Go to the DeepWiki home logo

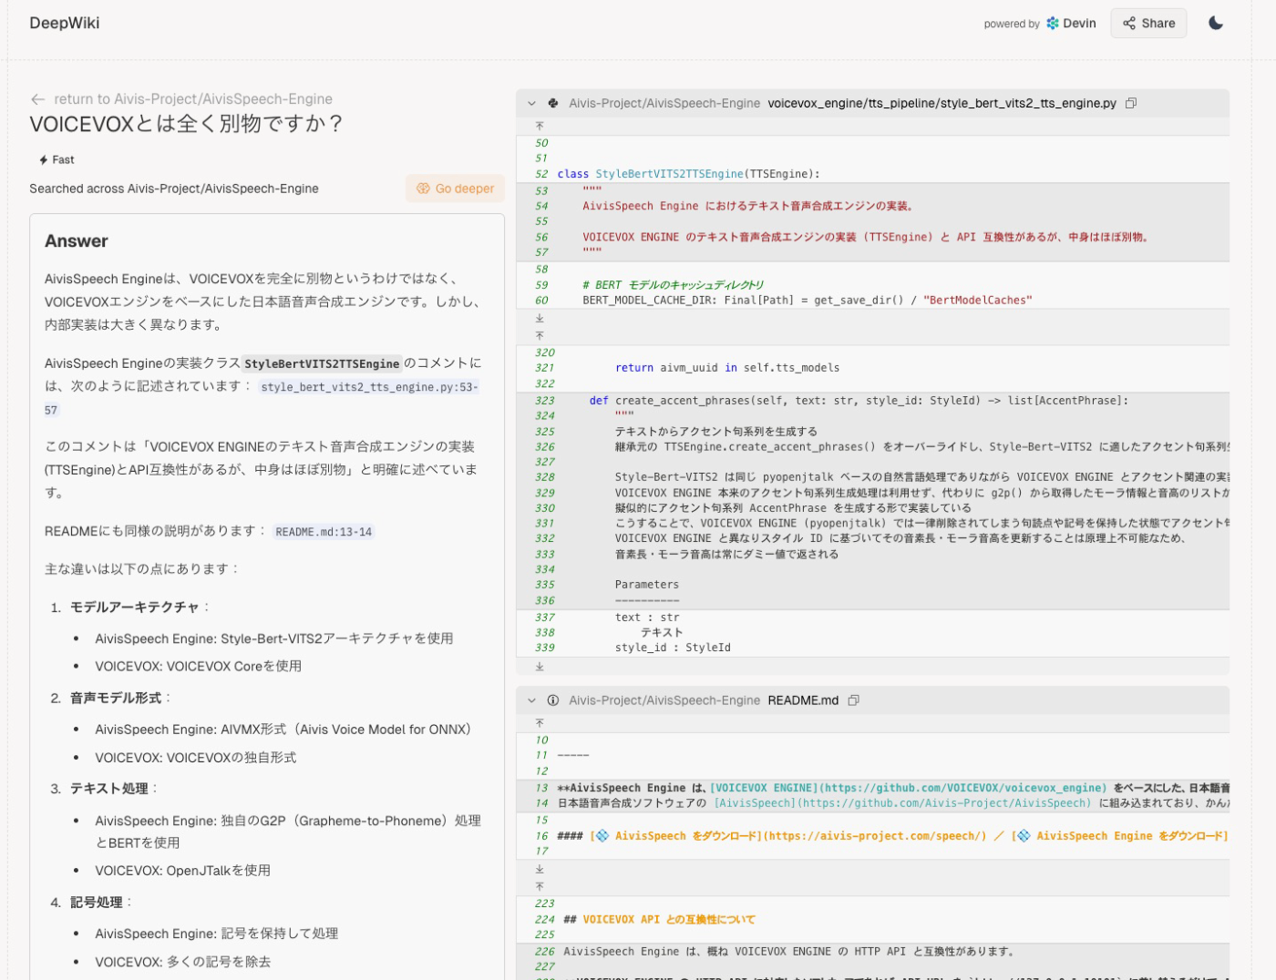click(64, 23)
